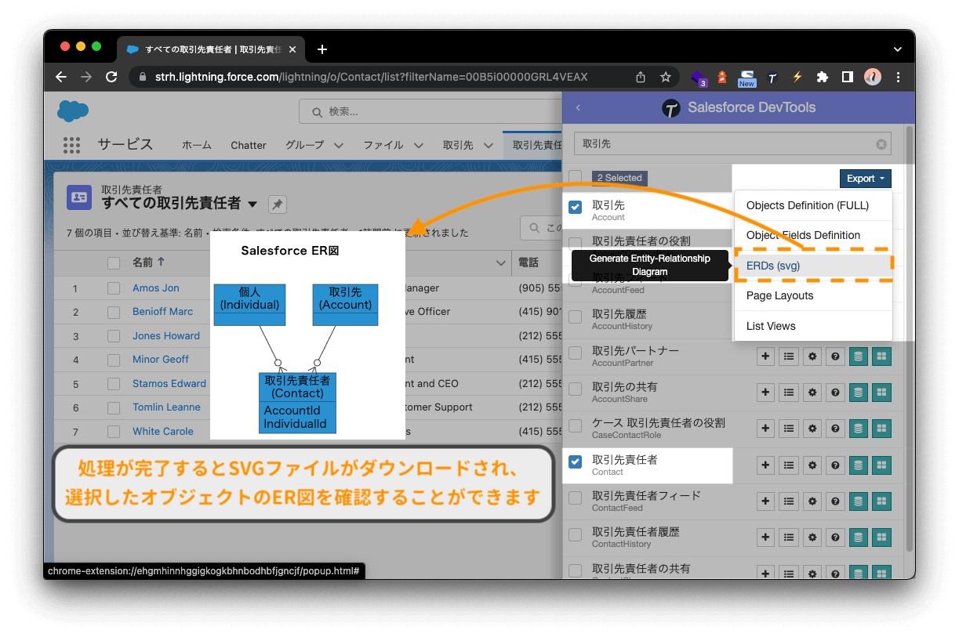The width and height of the screenshot is (959, 637).
Task: Switch to the Chatter tab
Action: click(x=248, y=145)
